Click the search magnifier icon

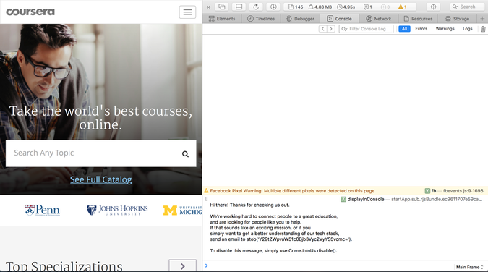[185, 154]
